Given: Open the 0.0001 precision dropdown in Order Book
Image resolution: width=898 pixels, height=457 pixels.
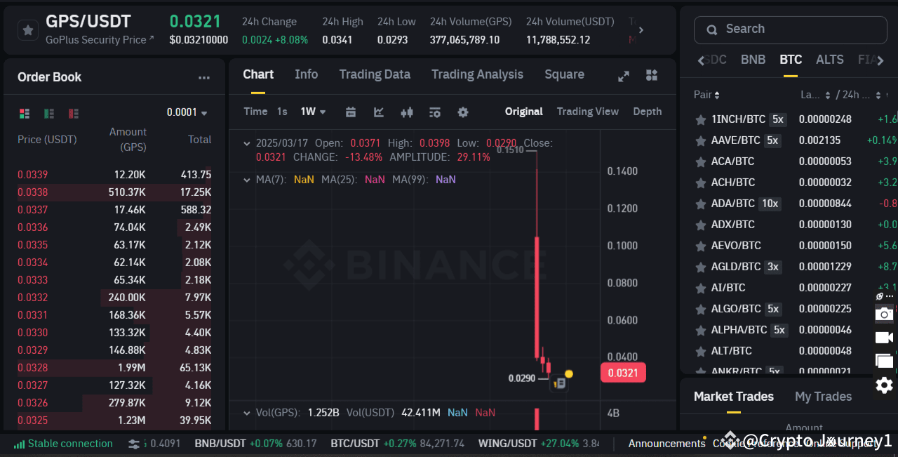Looking at the screenshot, I should click(187, 113).
